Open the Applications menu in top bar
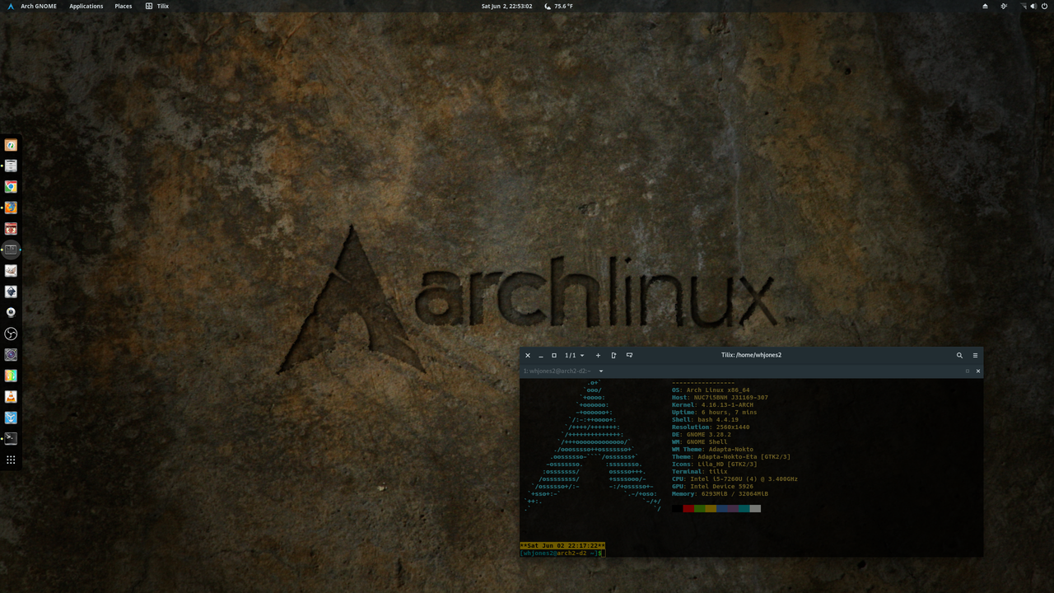The image size is (1054, 593). click(x=86, y=6)
